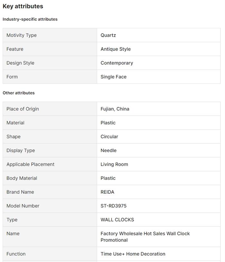The image size is (225, 262).
Task: Click the ST-RD3975 model number
Action: pyautogui.click(x=113, y=206)
